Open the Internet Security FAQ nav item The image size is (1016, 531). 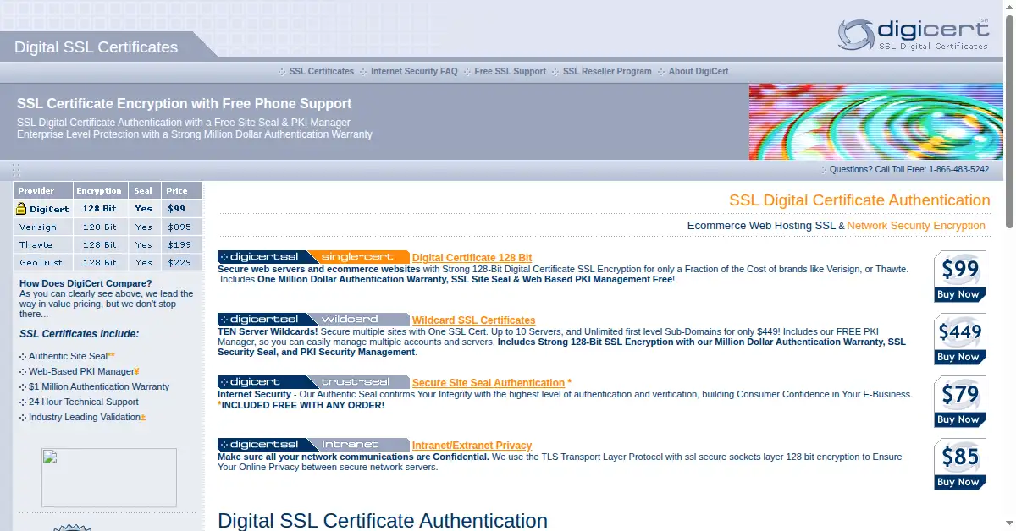tap(414, 72)
